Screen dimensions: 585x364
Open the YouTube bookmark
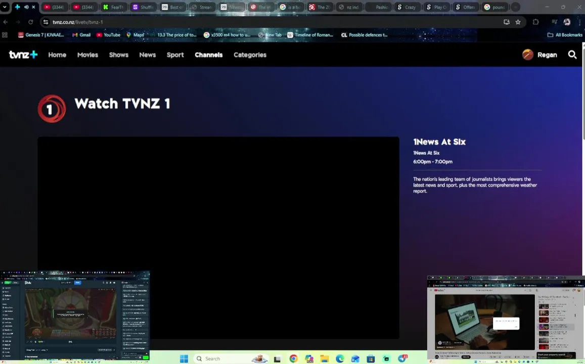tap(108, 35)
